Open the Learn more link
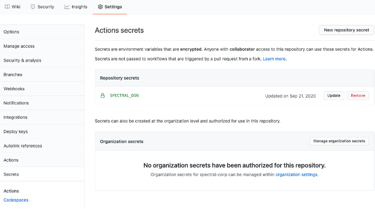 click(274, 59)
